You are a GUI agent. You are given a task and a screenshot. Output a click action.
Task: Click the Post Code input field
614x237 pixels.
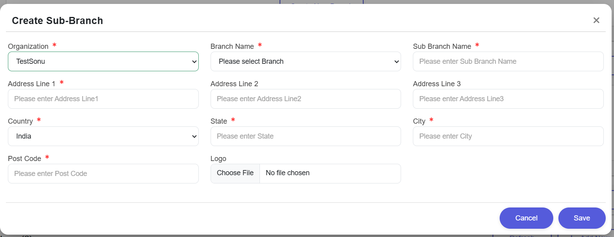click(x=103, y=174)
